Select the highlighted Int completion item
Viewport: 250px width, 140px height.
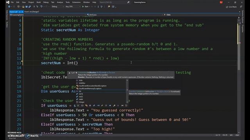[101, 91]
